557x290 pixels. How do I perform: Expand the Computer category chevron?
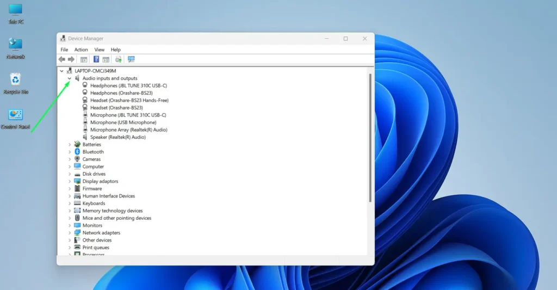[70, 166]
